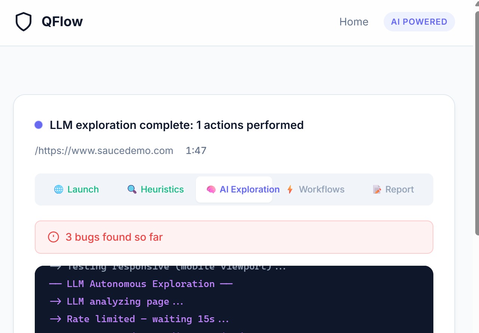This screenshot has width=479, height=333.
Task: Click the '3 bugs found so far' banner
Action: tap(234, 237)
